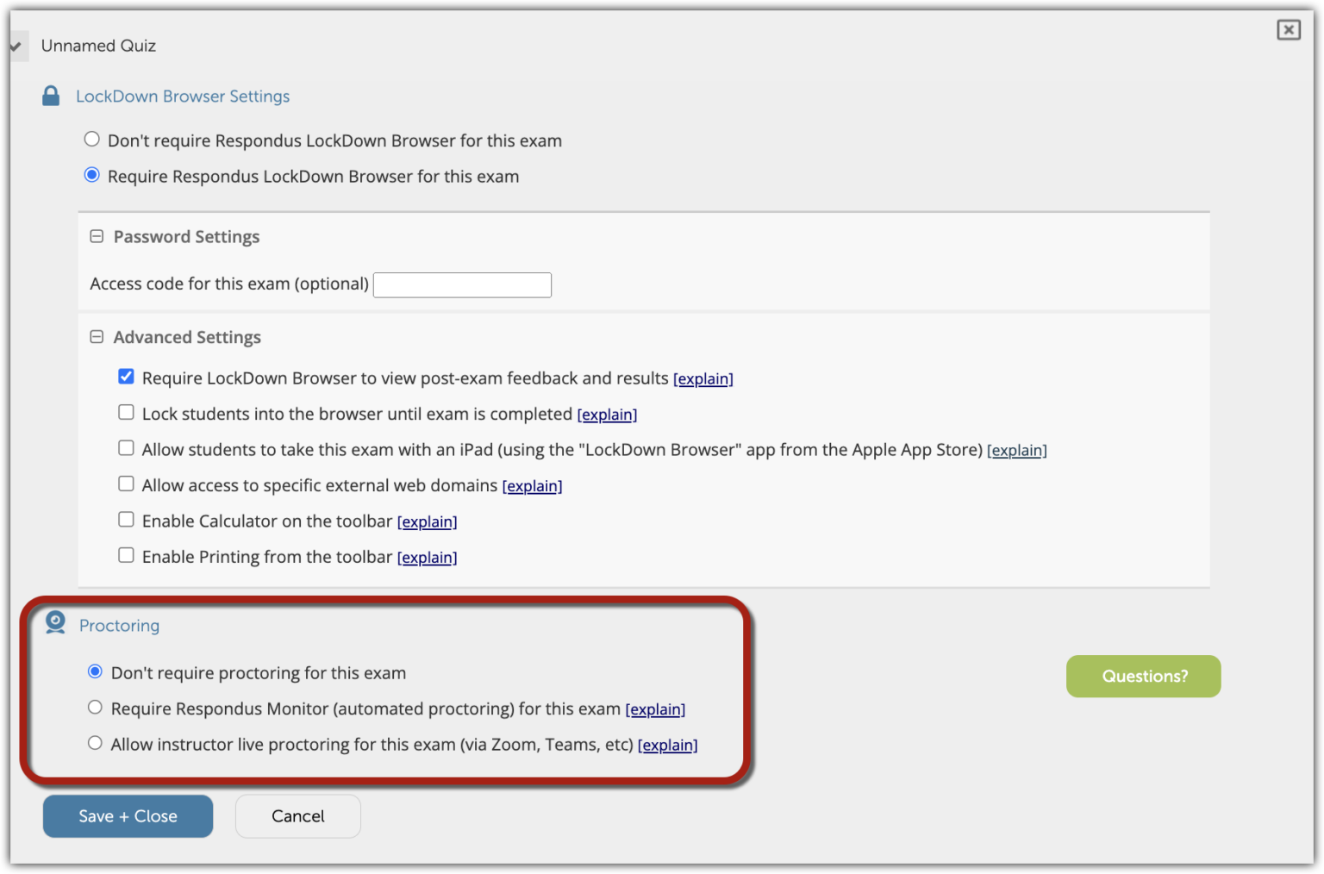This screenshot has width=1324, height=874.
Task: Close the quiz settings dialog
Action: (x=1288, y=29)
